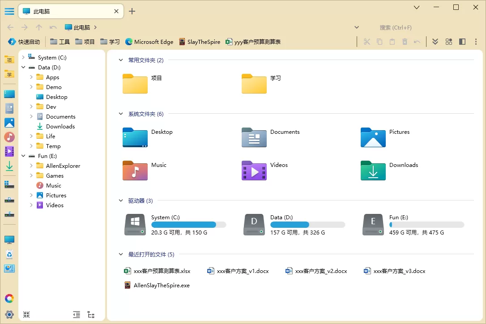Click the Cut icon in the toolbar
This screenshot has height=324, width=486.
(x=367, y=42)
